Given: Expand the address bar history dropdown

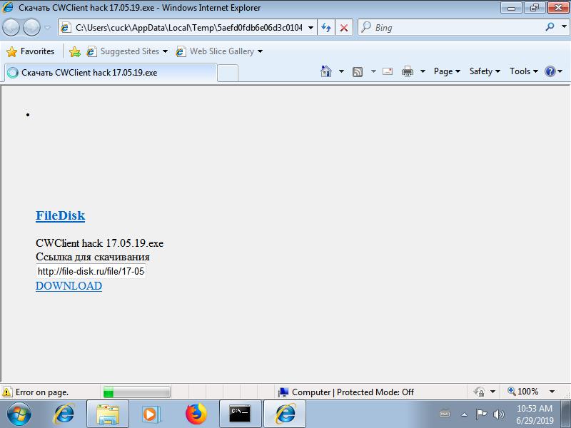Looking at the screenshot, I should coord(310,28).
